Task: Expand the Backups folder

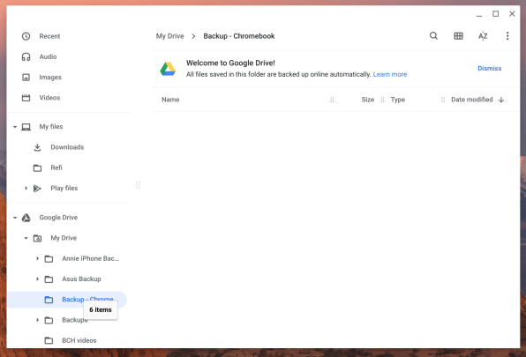Action: click(37, 320)
